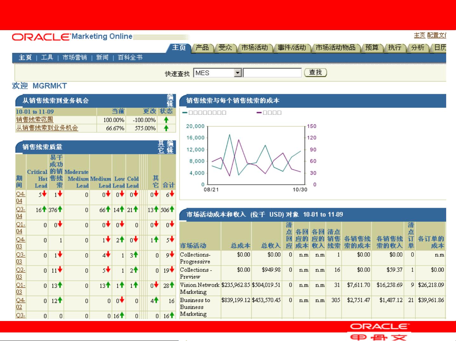Click the teal legend swatch in the chart

click(185, 113)
